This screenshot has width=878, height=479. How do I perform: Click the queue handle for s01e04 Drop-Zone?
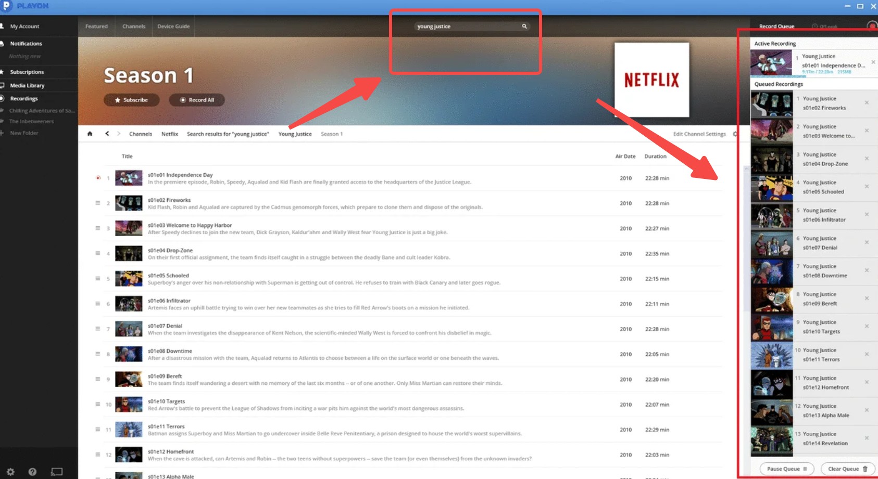click(97, 253)
